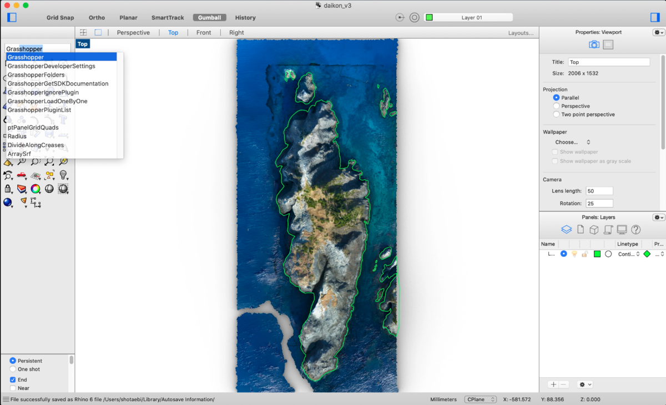Toggle the right sidebar panel icon
The height and width of the screenshot is (405, 666).
click(655, 17)
